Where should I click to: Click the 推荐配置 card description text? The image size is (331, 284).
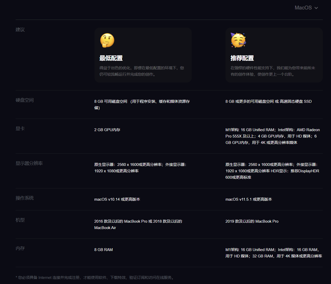coord(273,71)
